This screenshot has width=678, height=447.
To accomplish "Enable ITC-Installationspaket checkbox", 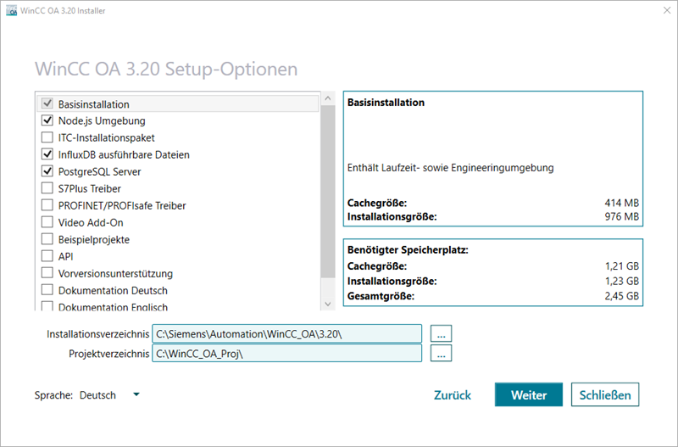I will 47,137.
